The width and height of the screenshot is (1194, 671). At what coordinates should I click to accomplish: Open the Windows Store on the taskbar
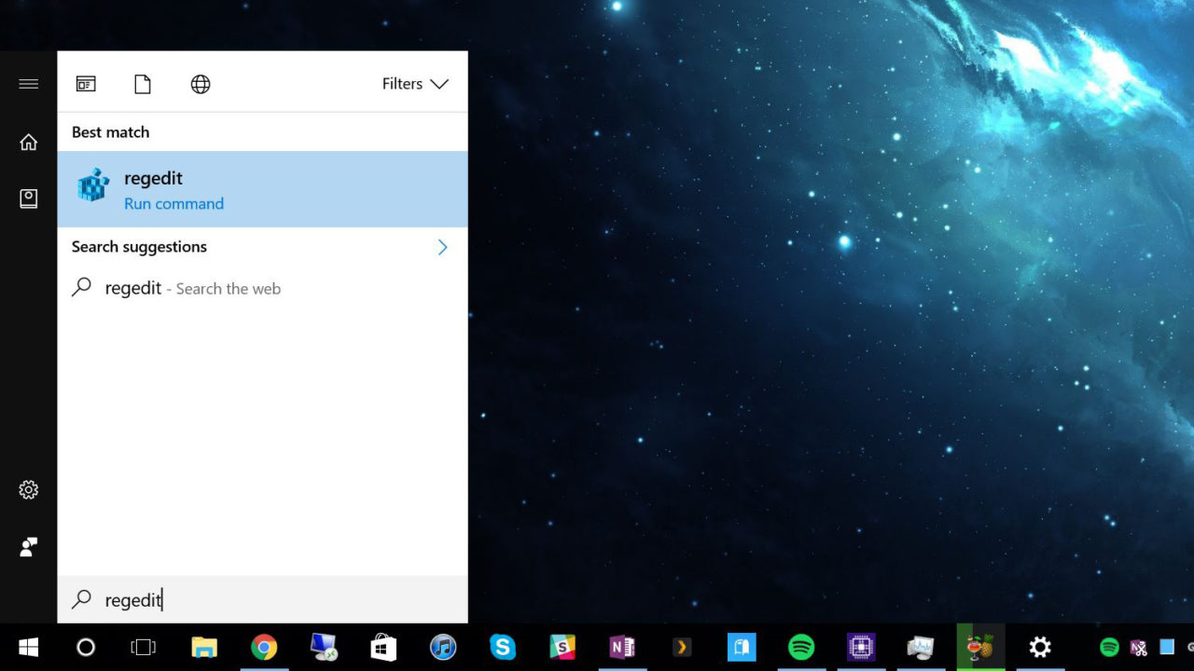point(383,647)
